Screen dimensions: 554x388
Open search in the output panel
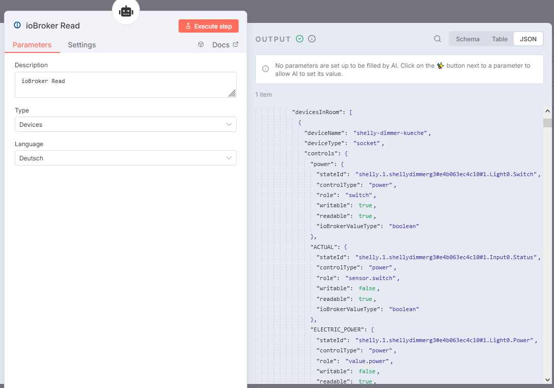tap(438, 39)
